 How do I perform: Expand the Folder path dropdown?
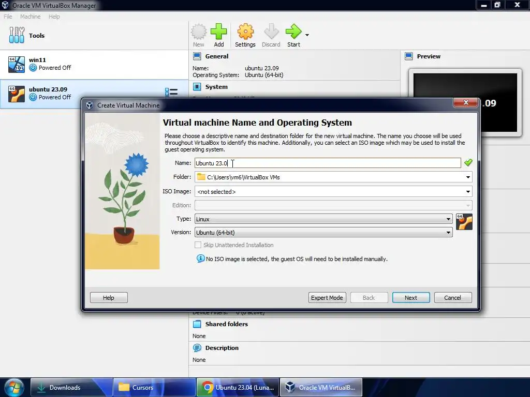(x=468, y=177)
